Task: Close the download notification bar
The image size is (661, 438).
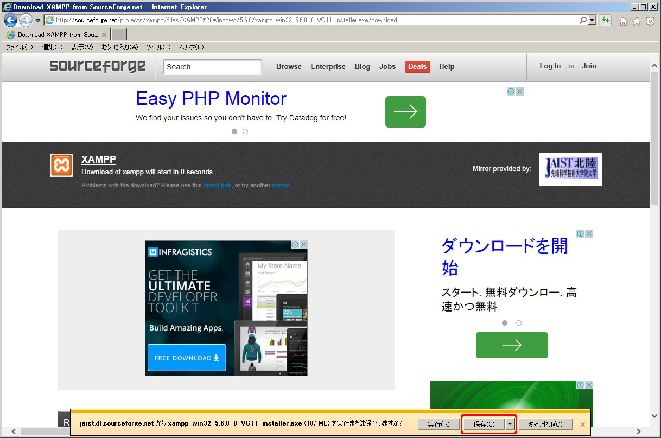Action: (583, 424)
